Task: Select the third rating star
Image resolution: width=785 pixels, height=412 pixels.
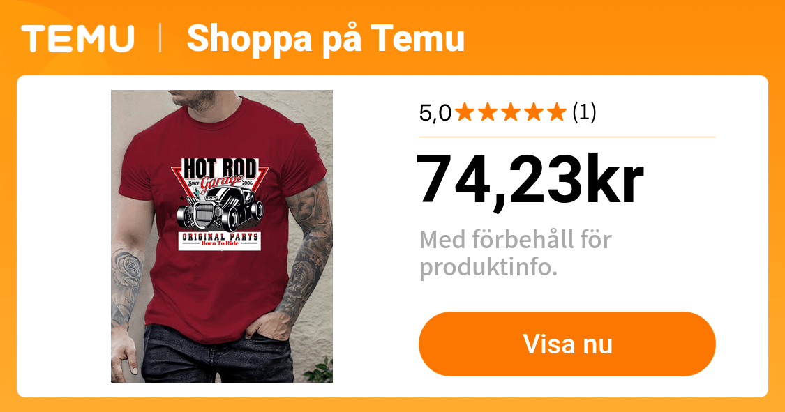Action: pos(511,112)
